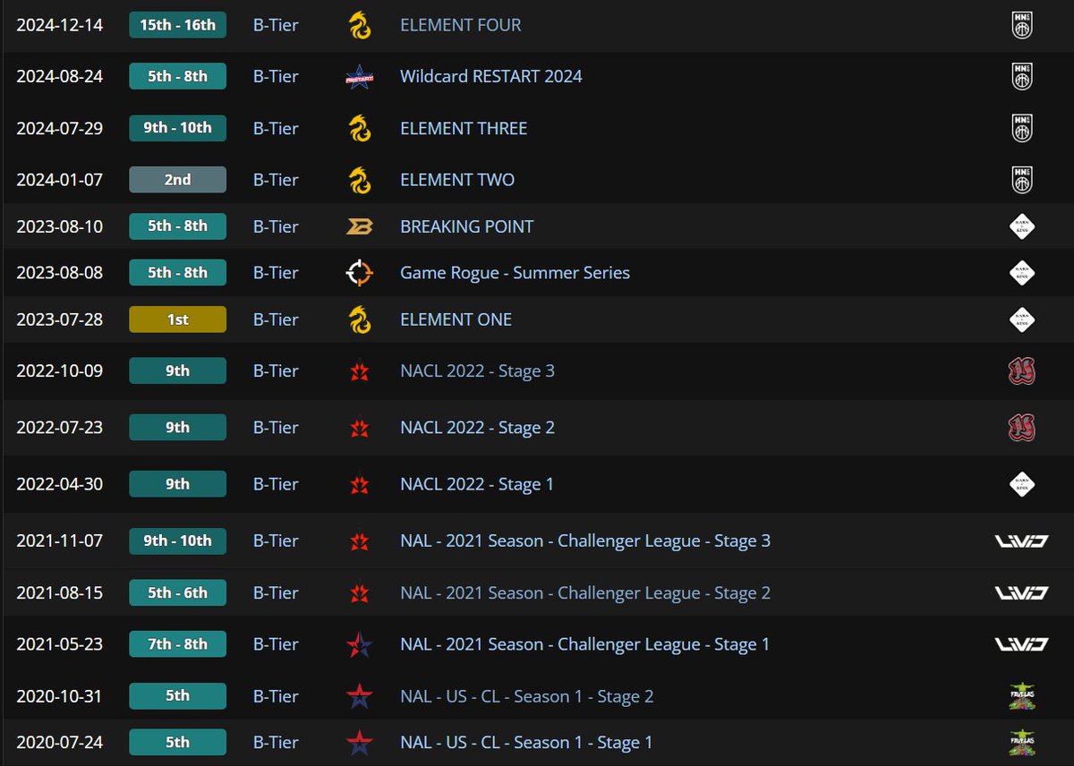
Task: Click the 7th - 8th placement badge
Action: (x=177, y=644)
